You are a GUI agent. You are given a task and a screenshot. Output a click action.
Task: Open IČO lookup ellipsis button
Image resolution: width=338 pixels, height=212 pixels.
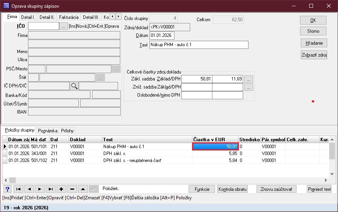(x=63, y=26)
